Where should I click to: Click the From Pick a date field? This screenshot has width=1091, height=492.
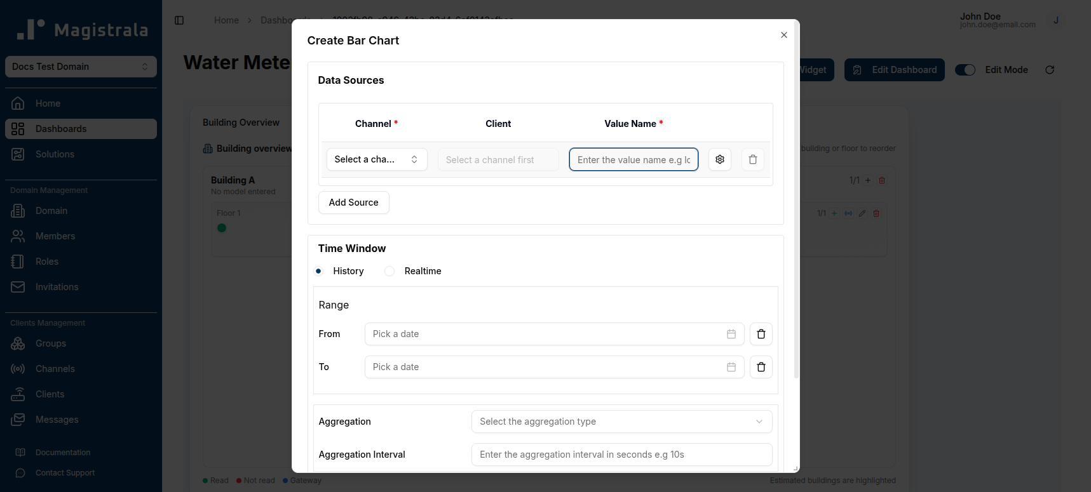point(554,334)
